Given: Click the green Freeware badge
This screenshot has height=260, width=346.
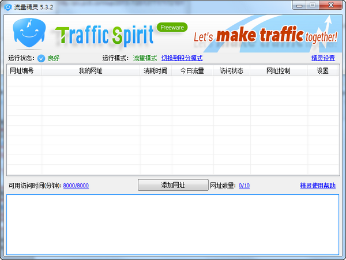Looking at the screenshot, I should (172, 27).
